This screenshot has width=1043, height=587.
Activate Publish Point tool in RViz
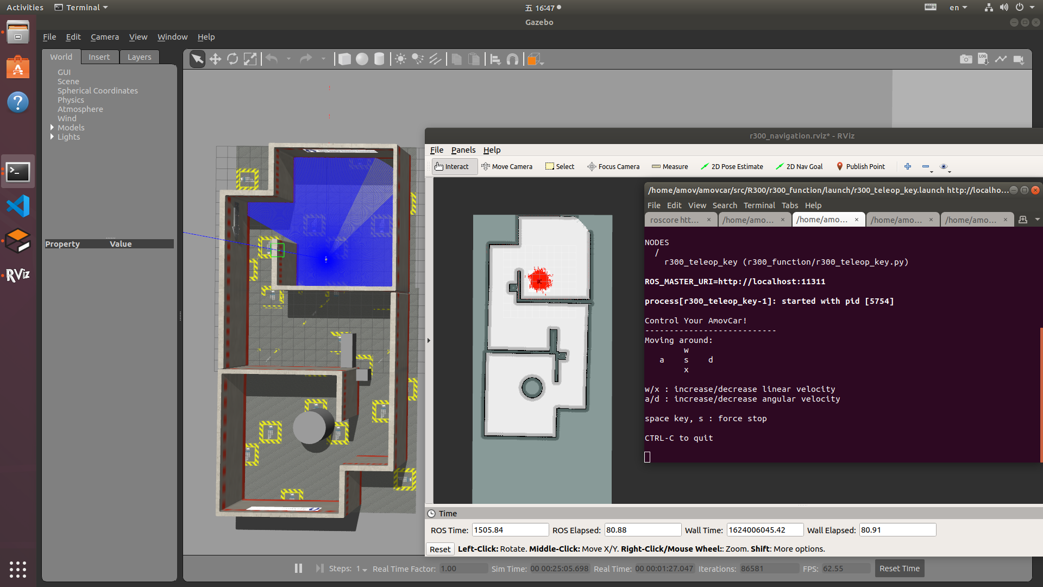pyautogui.click(x=860, y=166)
